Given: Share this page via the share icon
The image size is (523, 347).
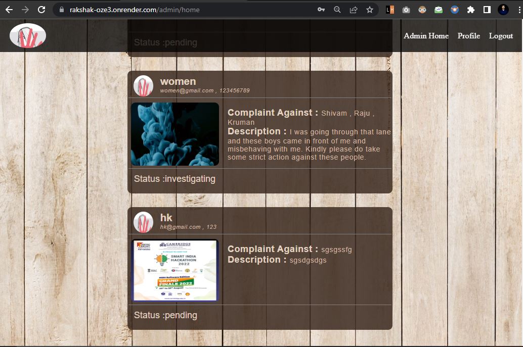Looking at the screenshot, I should (x=353, y=9).
